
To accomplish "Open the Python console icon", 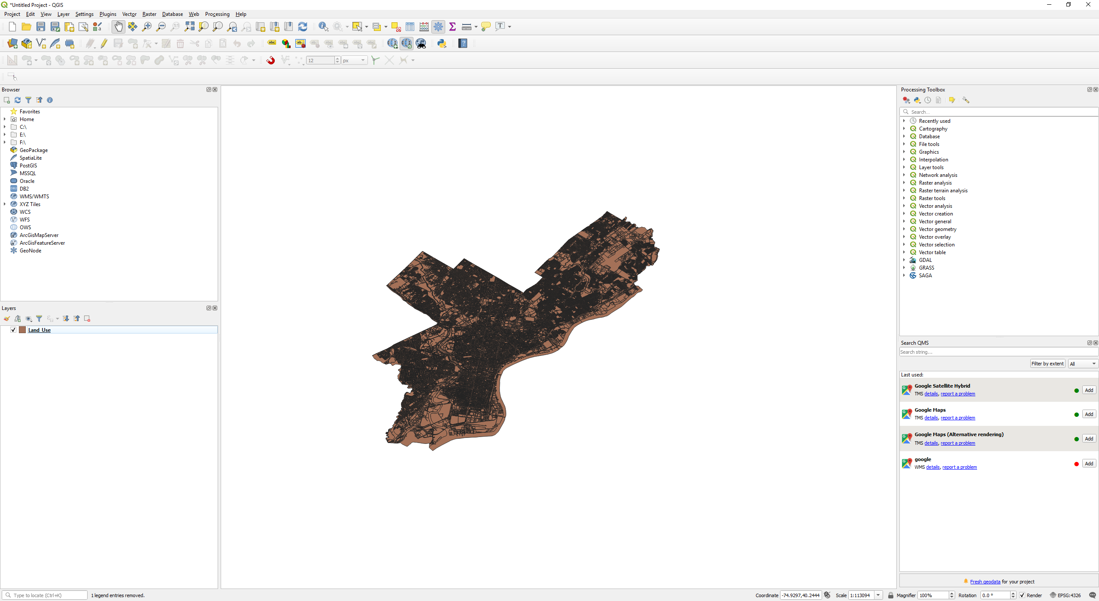I will (442, 43).
